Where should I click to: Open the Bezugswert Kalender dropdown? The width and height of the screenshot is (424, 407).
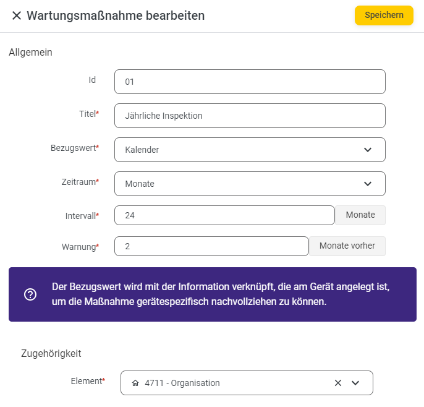point(250,150)
